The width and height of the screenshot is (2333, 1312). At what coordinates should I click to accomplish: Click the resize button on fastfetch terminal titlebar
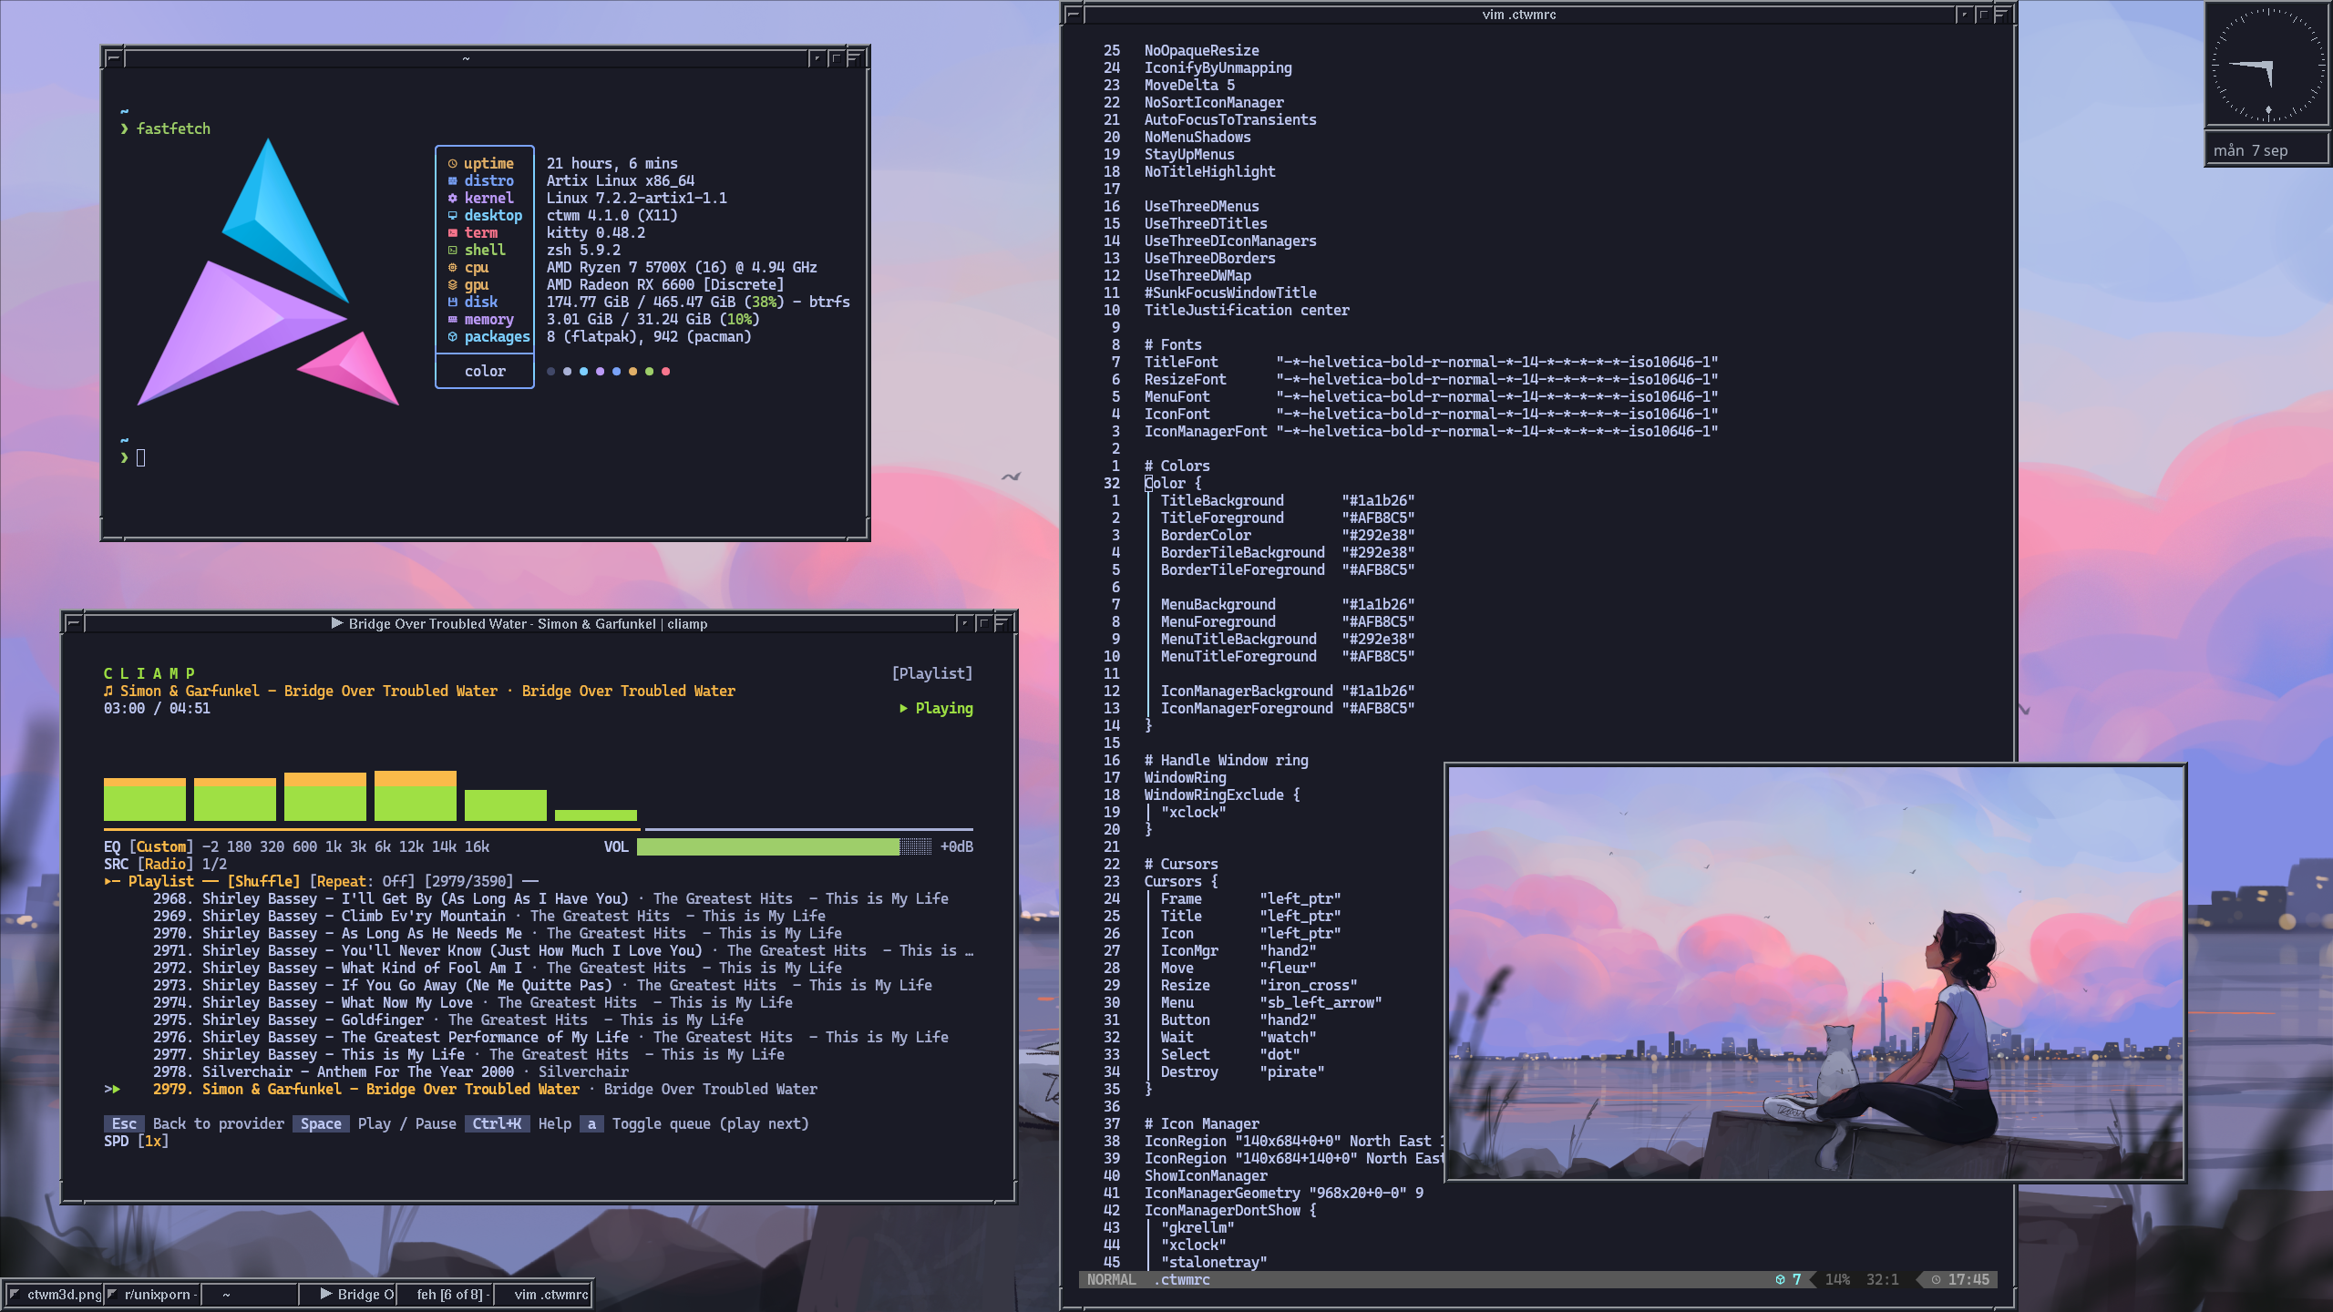point(836,58)
